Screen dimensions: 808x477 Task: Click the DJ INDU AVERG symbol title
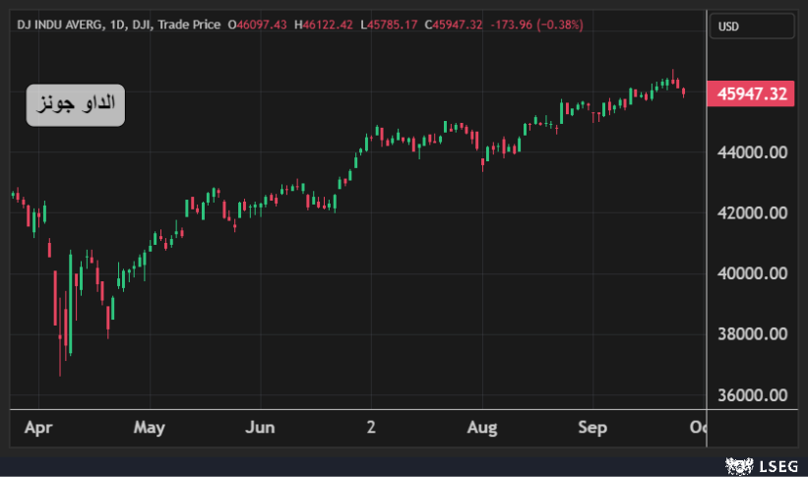pyautogui.click(x=62, y=24)
